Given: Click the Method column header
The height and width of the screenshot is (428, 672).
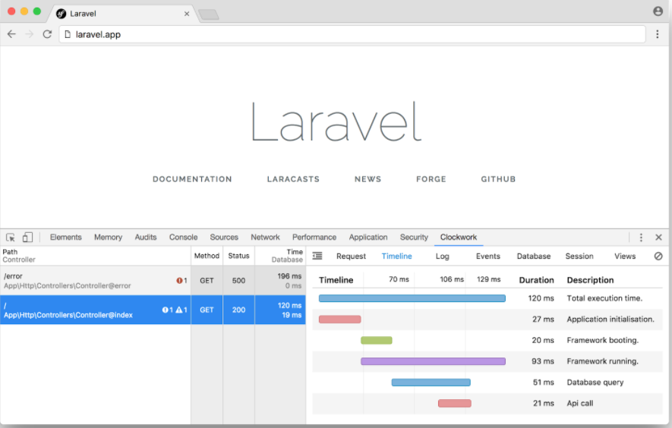Looking at the screenshot, I should coord(207,256).
